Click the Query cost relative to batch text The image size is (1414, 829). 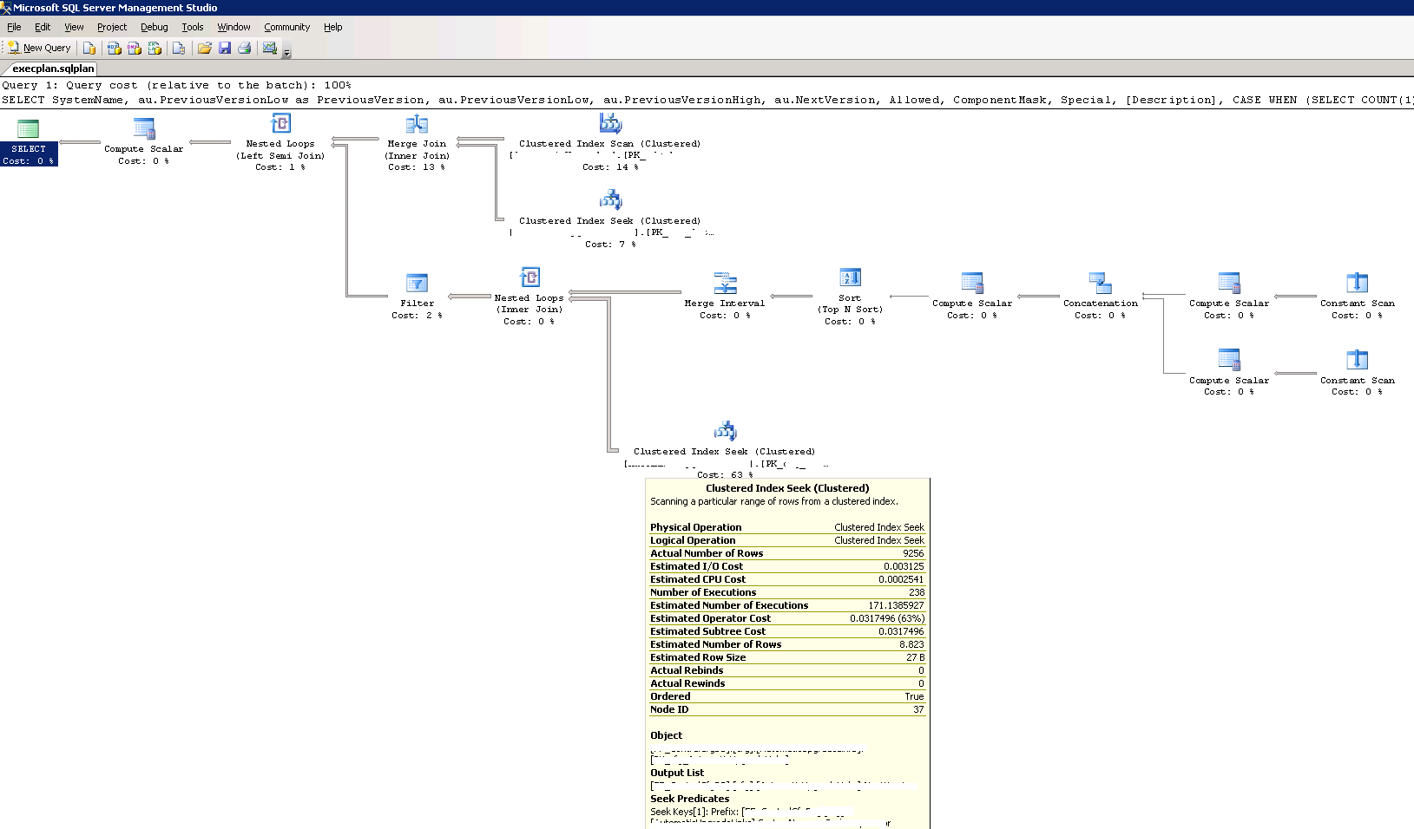tap(176, 85)
